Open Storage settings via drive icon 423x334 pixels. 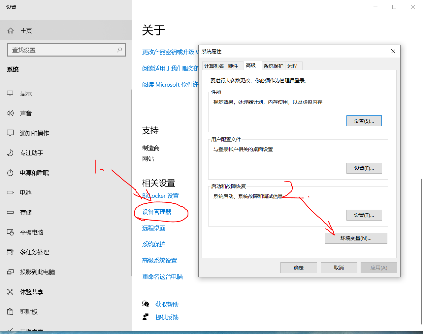[10, 212]
